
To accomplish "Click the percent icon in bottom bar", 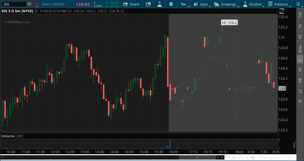I will [253, 158].
